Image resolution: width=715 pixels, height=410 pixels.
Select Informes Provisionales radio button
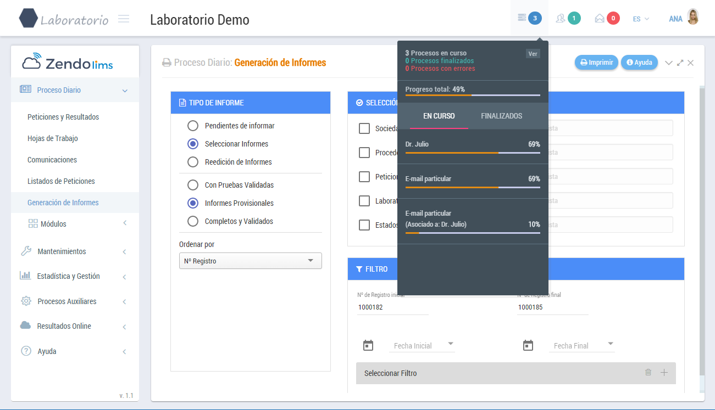(193, 203)
